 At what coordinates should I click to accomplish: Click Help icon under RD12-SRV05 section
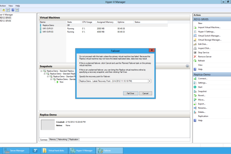click(x=195, y=69)
